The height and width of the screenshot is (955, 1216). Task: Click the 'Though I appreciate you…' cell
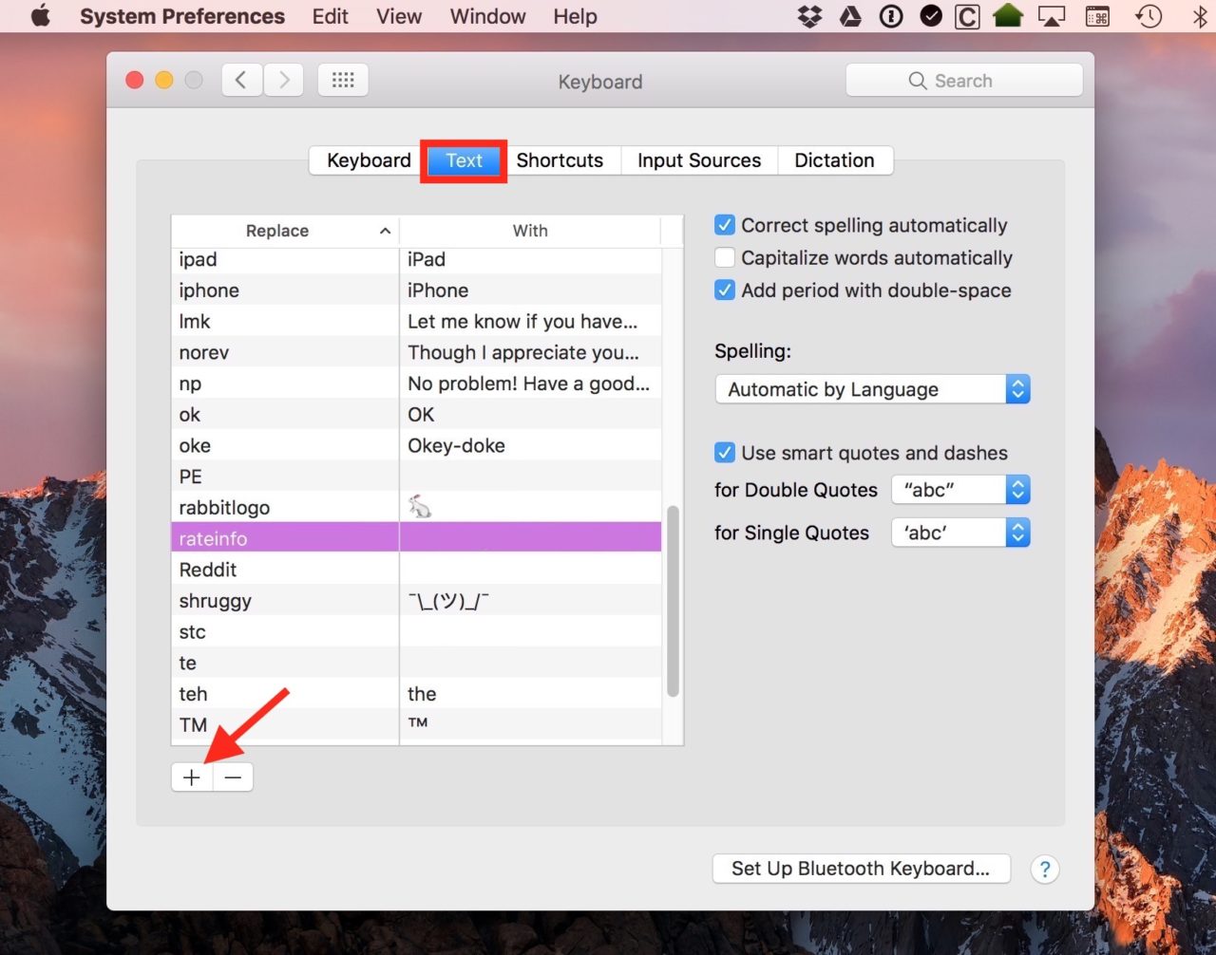[530, 352]
